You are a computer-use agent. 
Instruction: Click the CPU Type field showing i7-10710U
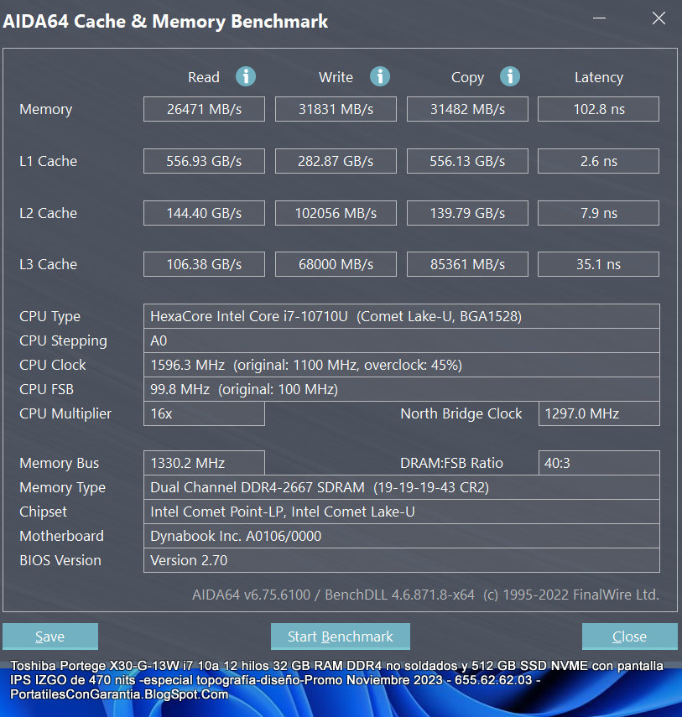(402, 316)
